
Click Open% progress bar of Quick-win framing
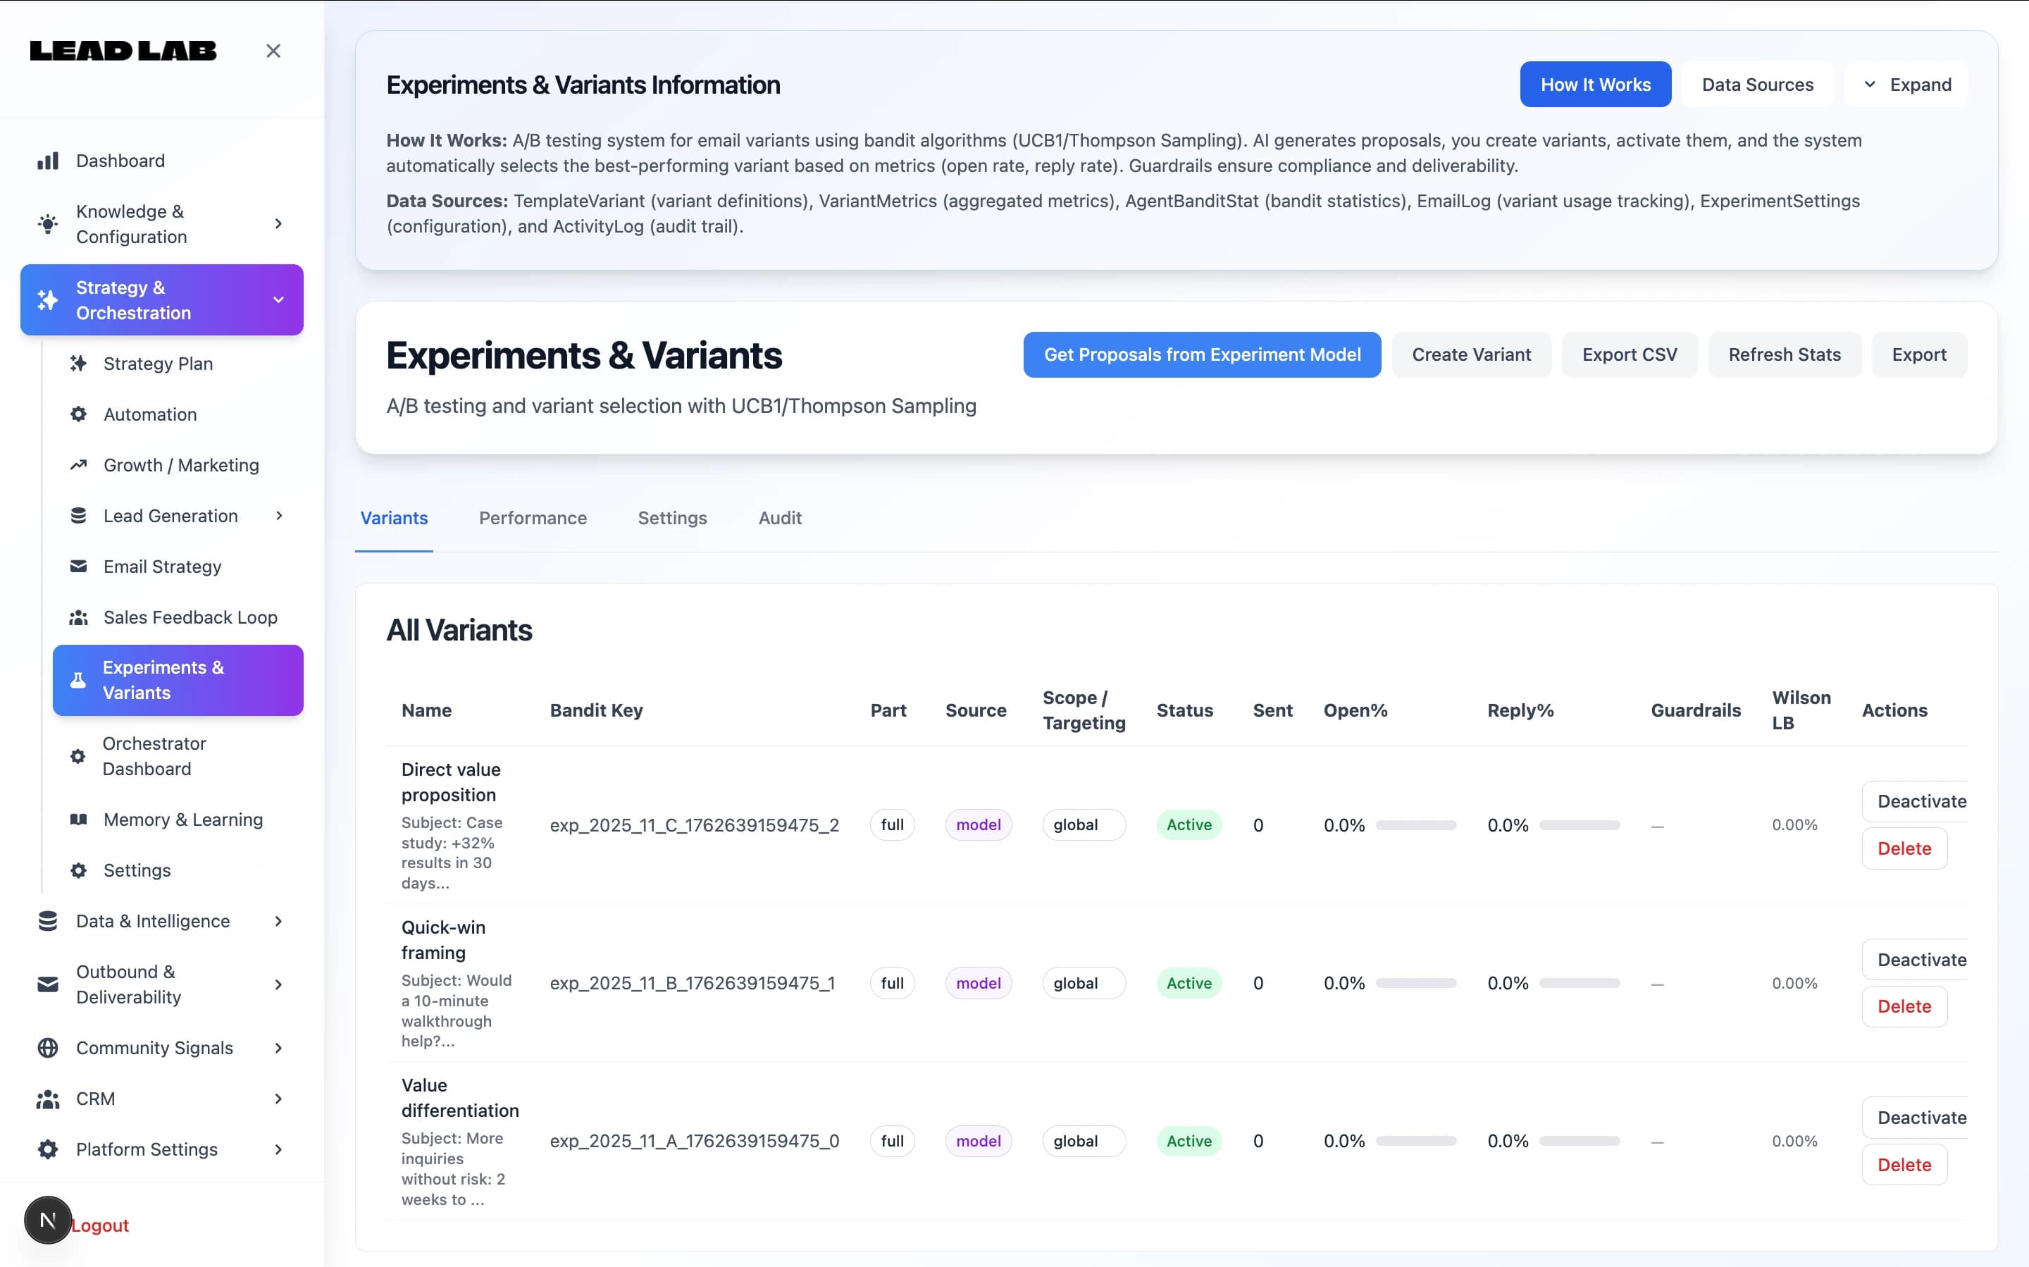point(1416,983)
